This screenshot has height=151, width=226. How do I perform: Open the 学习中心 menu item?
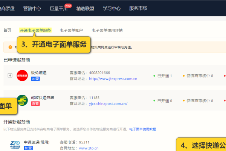click(112, 9)
